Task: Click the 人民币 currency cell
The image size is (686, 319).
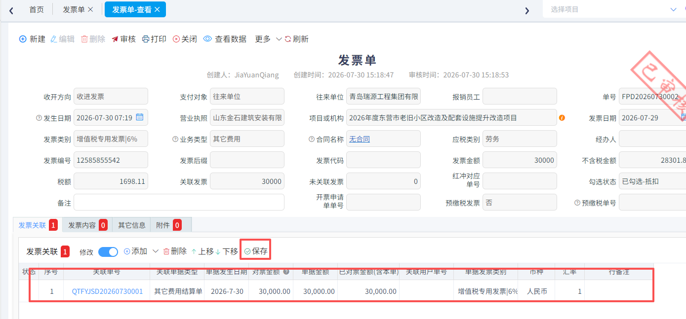Action: pos(537,291)
